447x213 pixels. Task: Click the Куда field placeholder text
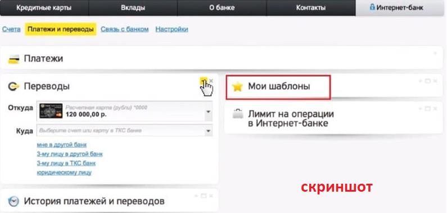point(90,131)
